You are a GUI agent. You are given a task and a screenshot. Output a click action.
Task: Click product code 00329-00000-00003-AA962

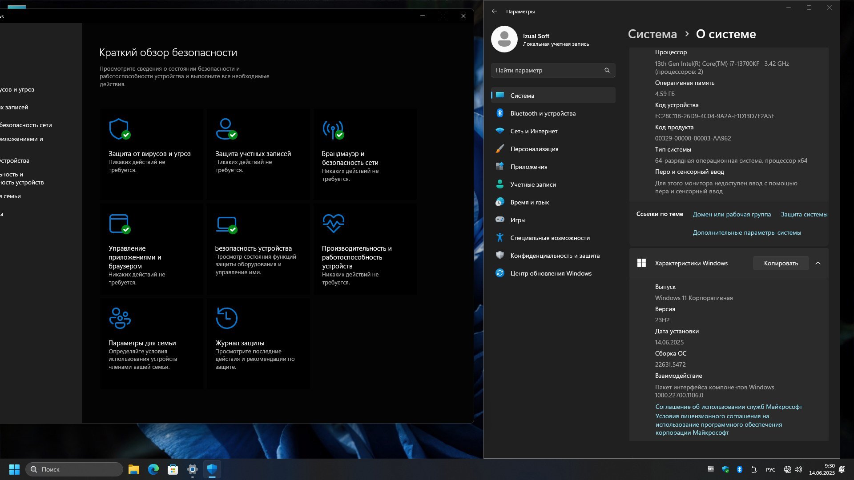693,138
